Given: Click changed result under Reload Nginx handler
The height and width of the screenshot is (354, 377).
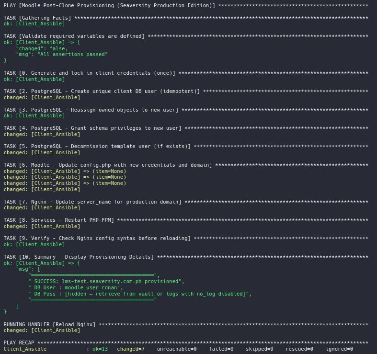Looking at the screenshot, I should coord(42,330).
